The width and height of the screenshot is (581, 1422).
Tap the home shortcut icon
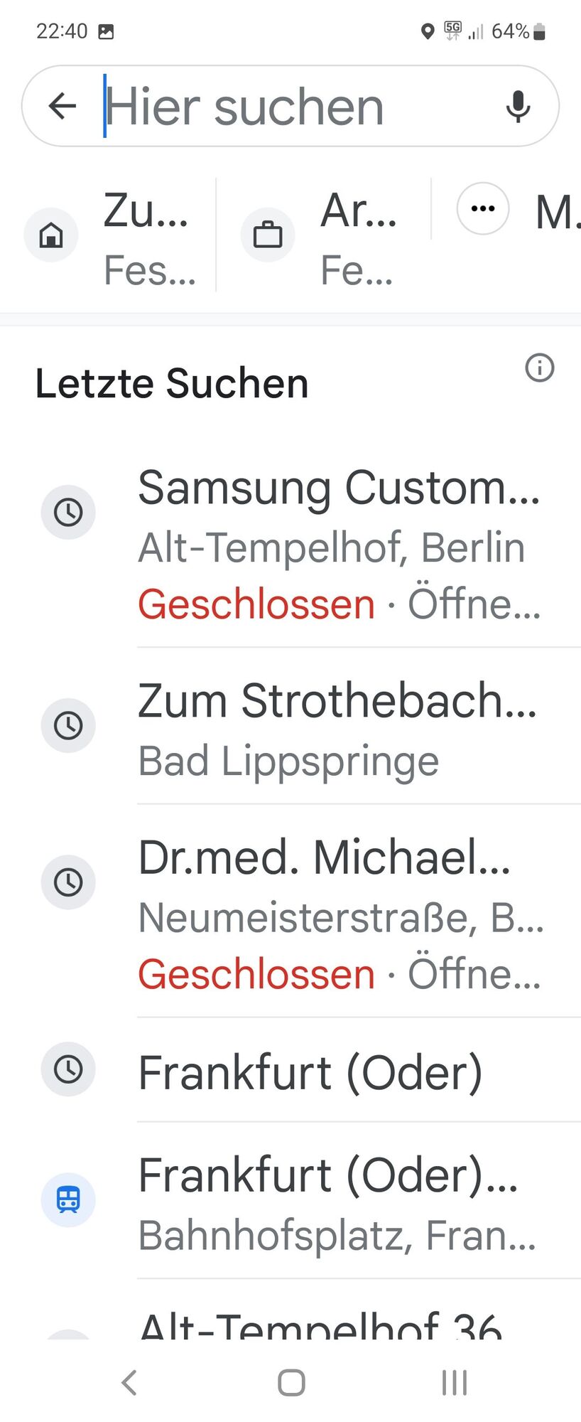tap(51, 235)
